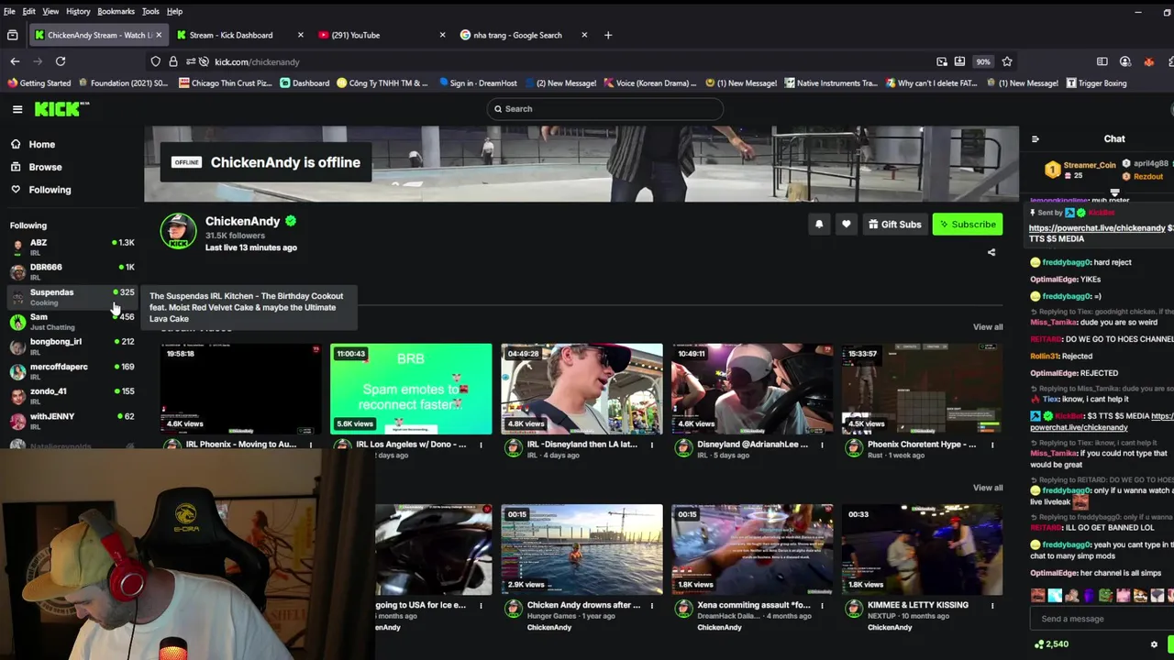Screen dimensions: 1174x660
Task: Click the Subscribe button
Action: [967, 225]
